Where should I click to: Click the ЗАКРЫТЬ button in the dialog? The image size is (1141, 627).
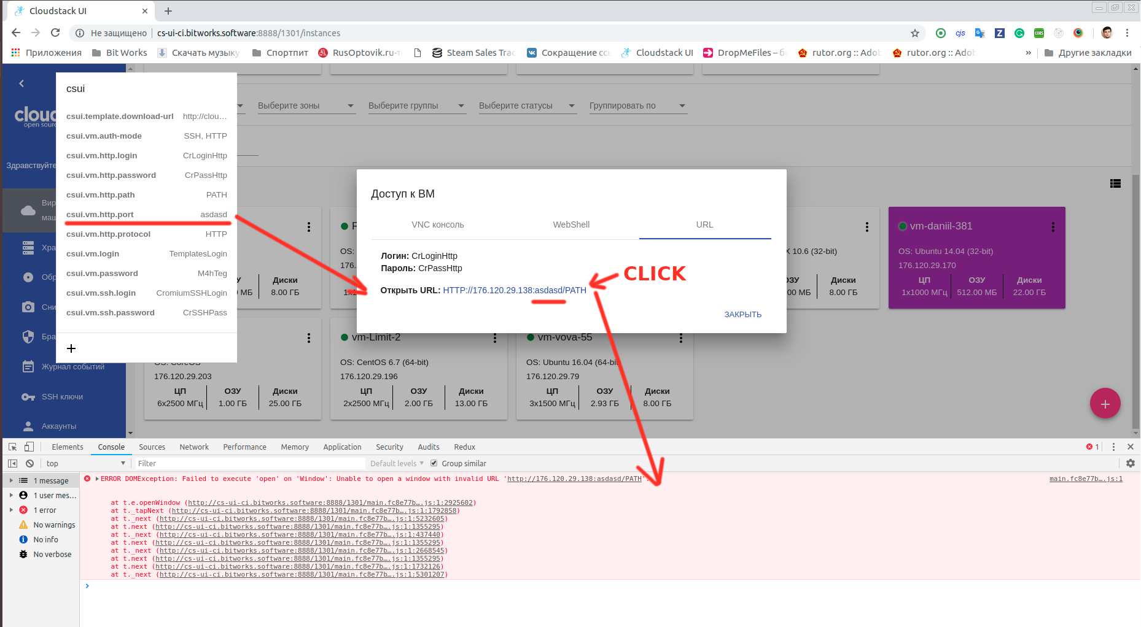point(742,313)
